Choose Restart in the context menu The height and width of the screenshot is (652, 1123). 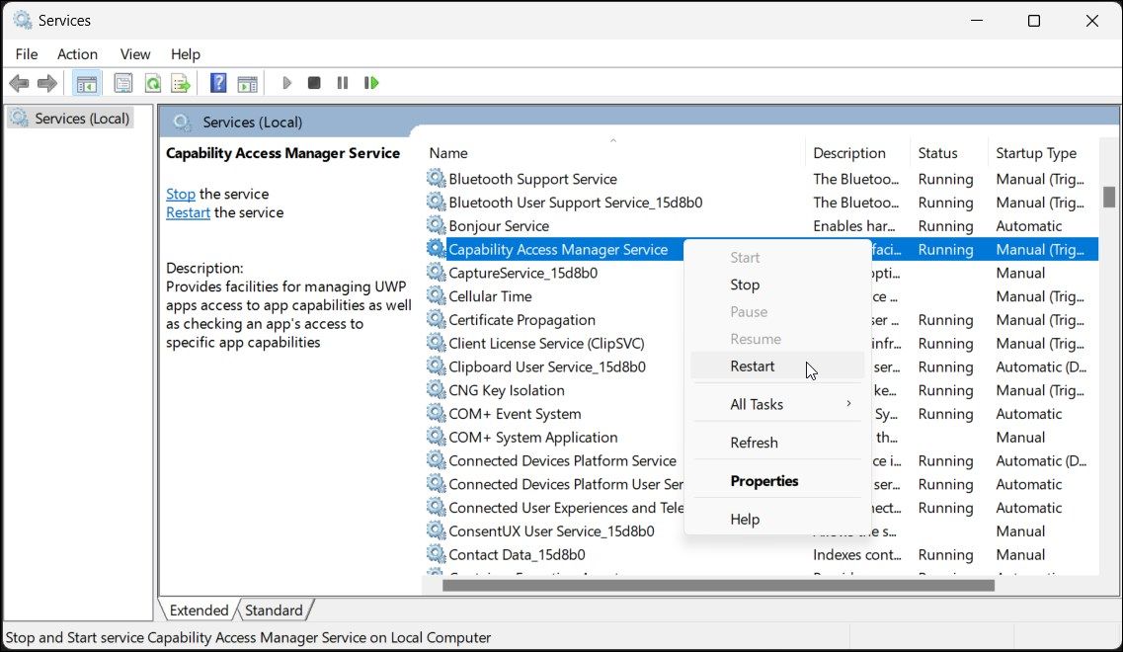tap(753, 367)
